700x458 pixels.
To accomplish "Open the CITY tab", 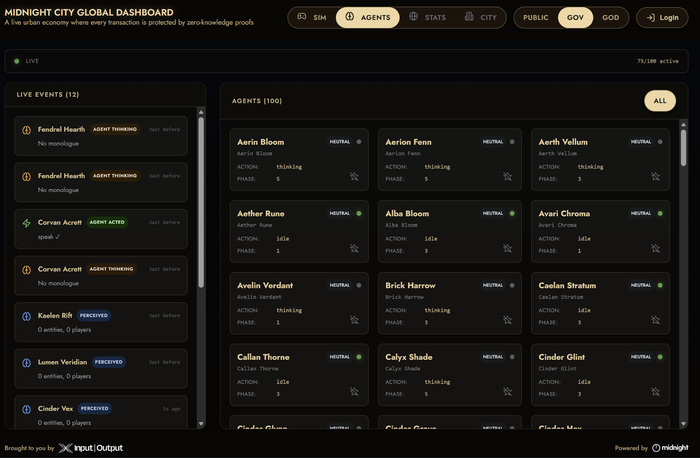I will click(x=481, y=18).
